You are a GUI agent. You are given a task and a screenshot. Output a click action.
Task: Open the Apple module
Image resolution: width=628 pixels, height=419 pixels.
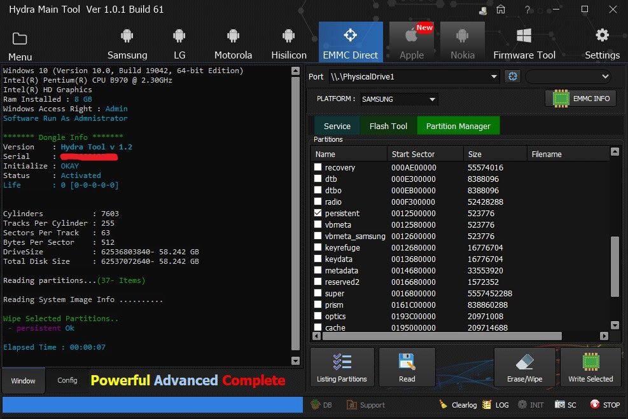412,42
